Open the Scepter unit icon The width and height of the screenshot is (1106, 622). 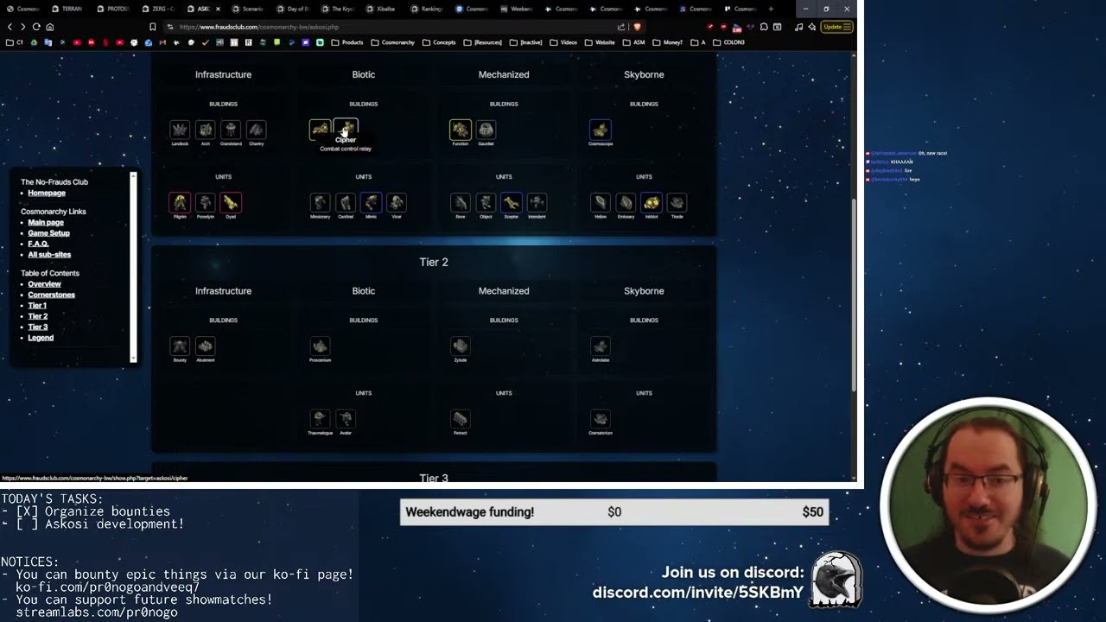512,202
